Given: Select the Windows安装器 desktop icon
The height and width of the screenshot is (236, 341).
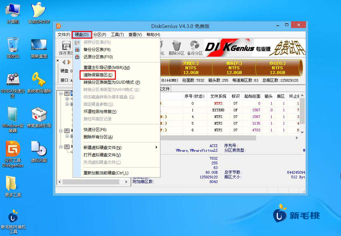Looking at the screenshot, I should 13,120.
